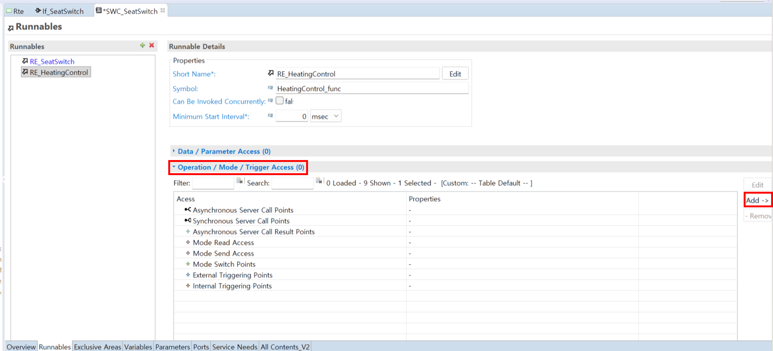Open the msec unit dropdown
Image resolution: width=773 pixels, height=351 pixels.
coord(325,116)
